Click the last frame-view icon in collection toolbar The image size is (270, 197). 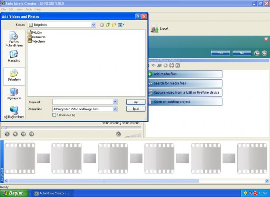pos(178,65)
